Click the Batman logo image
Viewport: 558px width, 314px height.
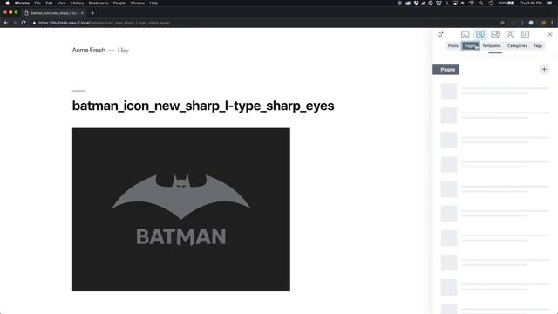(181, 209)
